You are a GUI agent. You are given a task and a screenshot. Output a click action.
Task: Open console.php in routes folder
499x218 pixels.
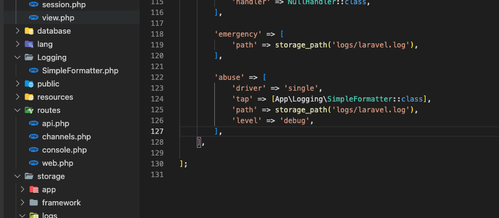tap(64, 150)
